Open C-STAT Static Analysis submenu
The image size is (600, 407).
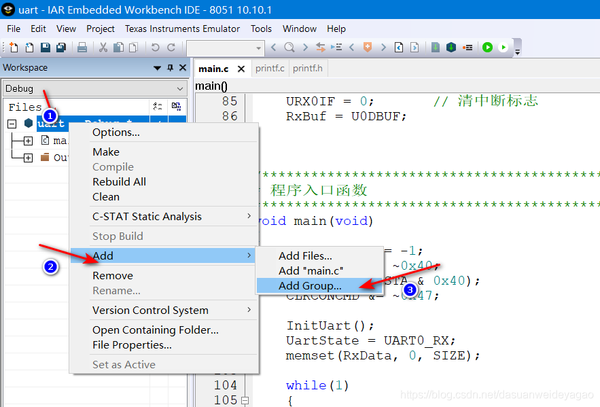[164, 217]
